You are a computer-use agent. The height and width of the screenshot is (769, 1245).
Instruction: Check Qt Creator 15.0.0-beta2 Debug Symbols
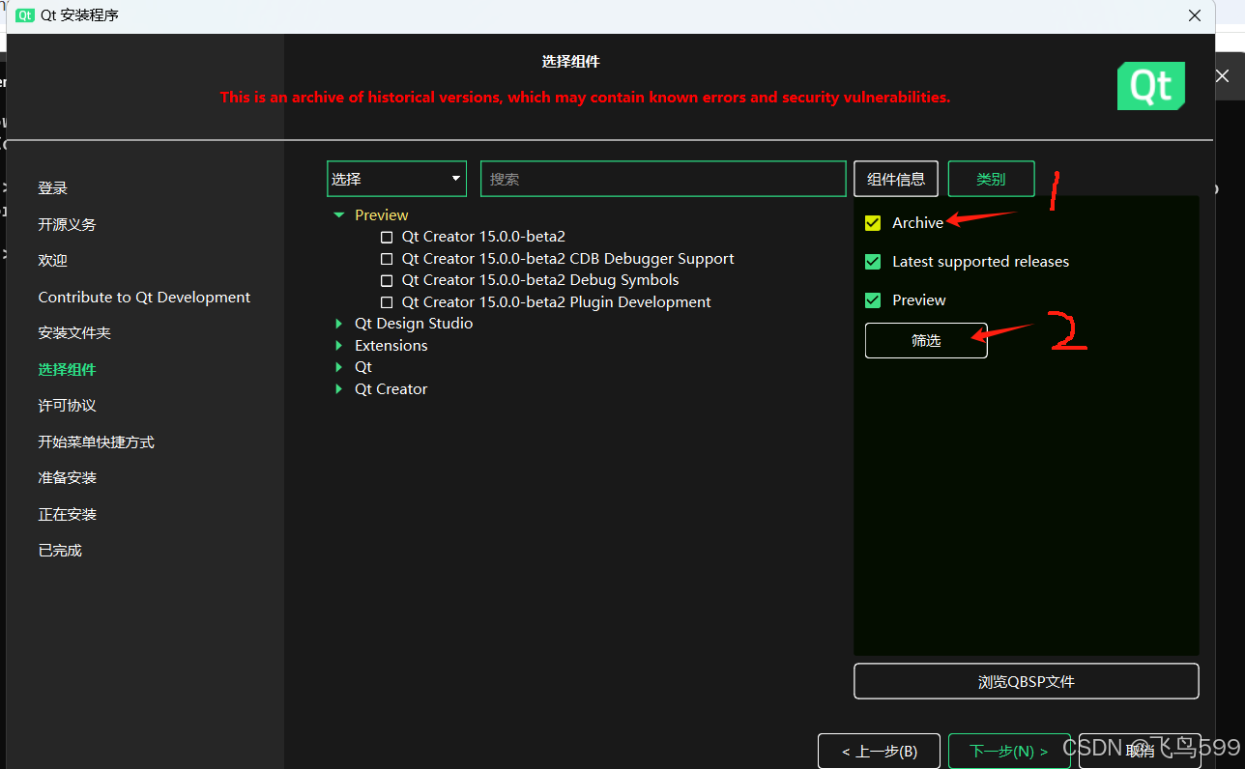[387, 280]
